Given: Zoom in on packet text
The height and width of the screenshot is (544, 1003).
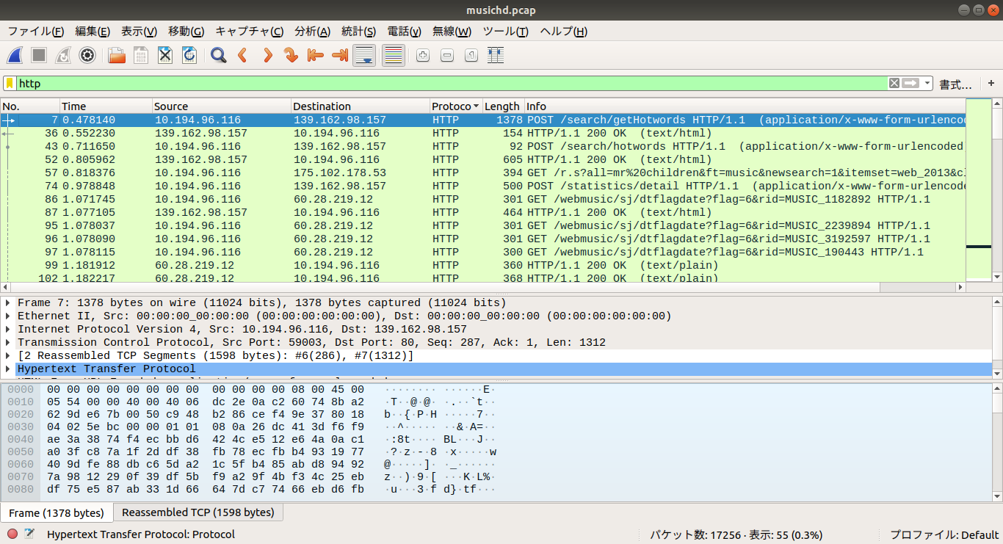Looking at the screenshot, I should 422,55.
